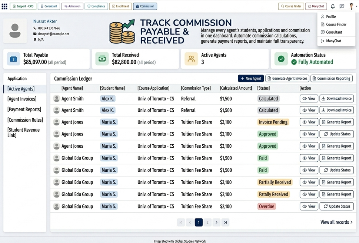The image size is (359, 243).
Task: Open the Compliance tab
Action: point(96,6)
